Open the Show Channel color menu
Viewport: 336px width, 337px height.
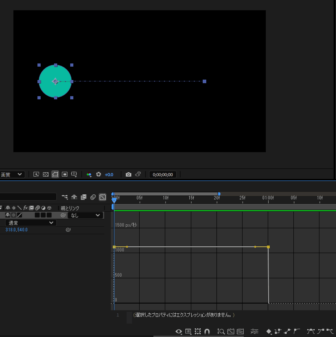[89, 175]
